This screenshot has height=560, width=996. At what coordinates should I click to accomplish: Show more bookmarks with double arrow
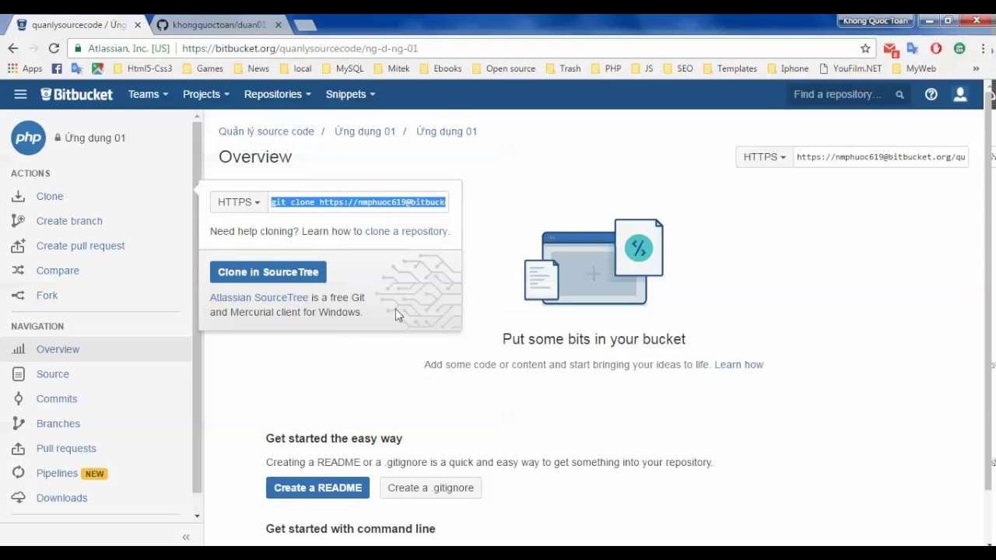[x=976, y=68]
